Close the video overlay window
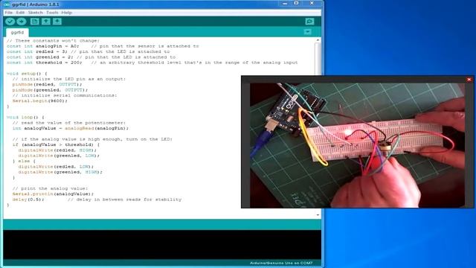Screen dimensions: 476x268 [x=469, y=80]
